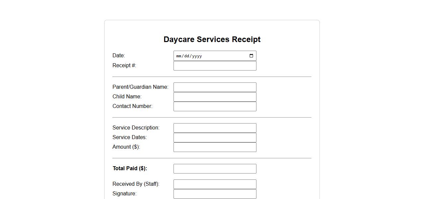This screenshot has width=424, height=199.
Task: Select the year segment of the Date field
Action: 197,56
